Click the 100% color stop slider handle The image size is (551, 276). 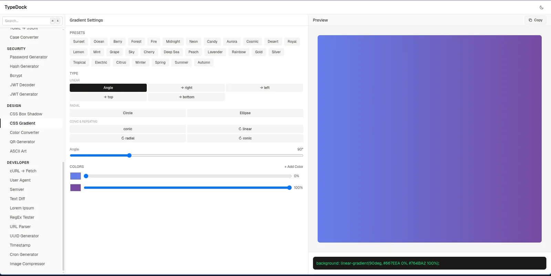click(x=289, y=188)
